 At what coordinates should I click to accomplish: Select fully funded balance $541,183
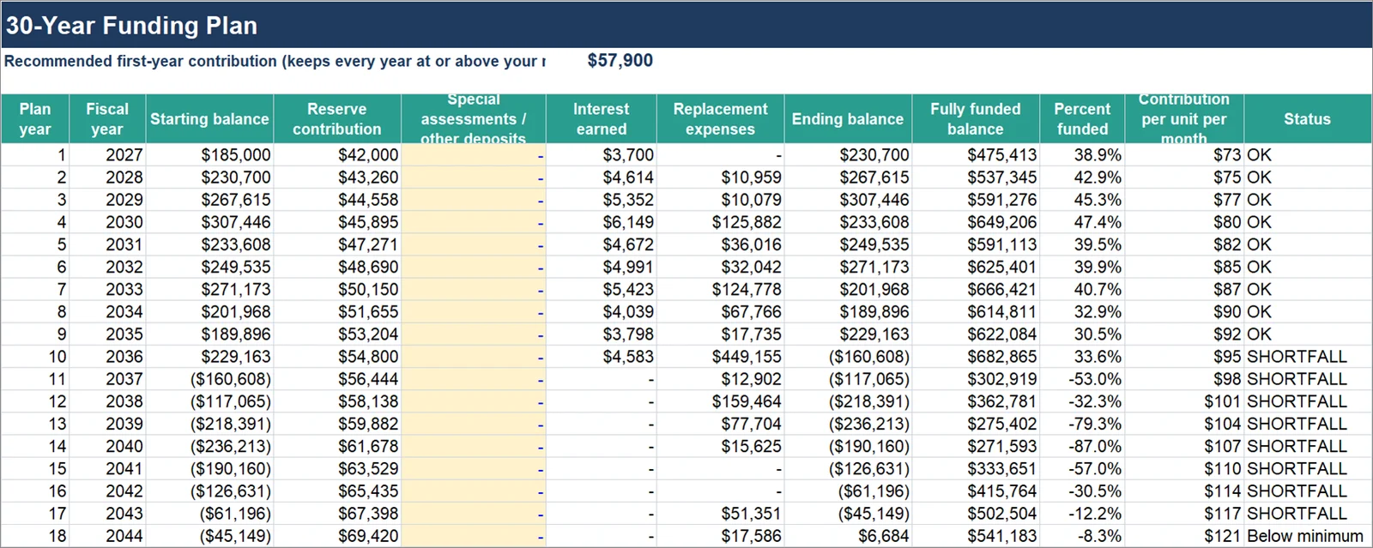[976, 536]
